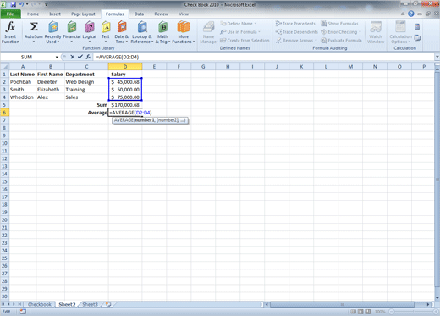This screenshot has height=316, width=440.
Task: Select the Poohbah cell
Action: 23,82
